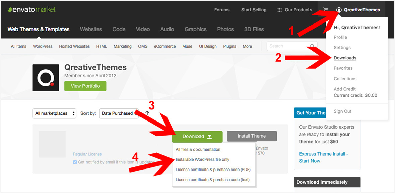Select the CMS category

[143, 46]
